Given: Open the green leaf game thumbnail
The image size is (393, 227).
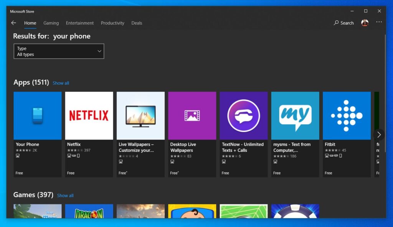Looking at the screenshot, I should click(244, 211).
